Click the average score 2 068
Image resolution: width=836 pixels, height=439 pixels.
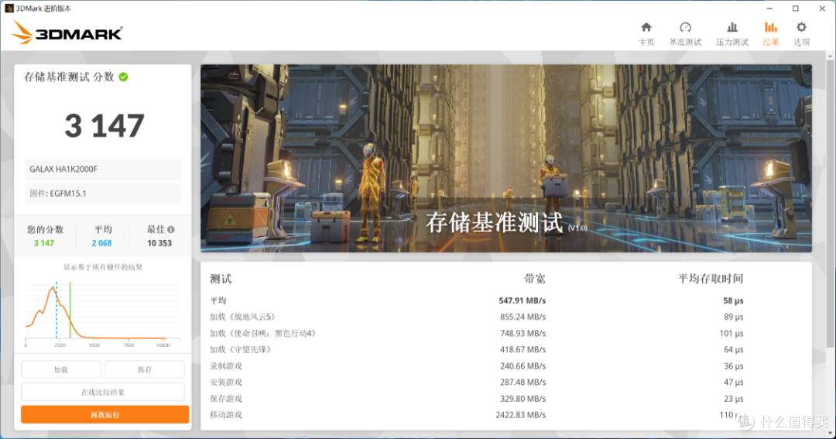click(101, 242)
